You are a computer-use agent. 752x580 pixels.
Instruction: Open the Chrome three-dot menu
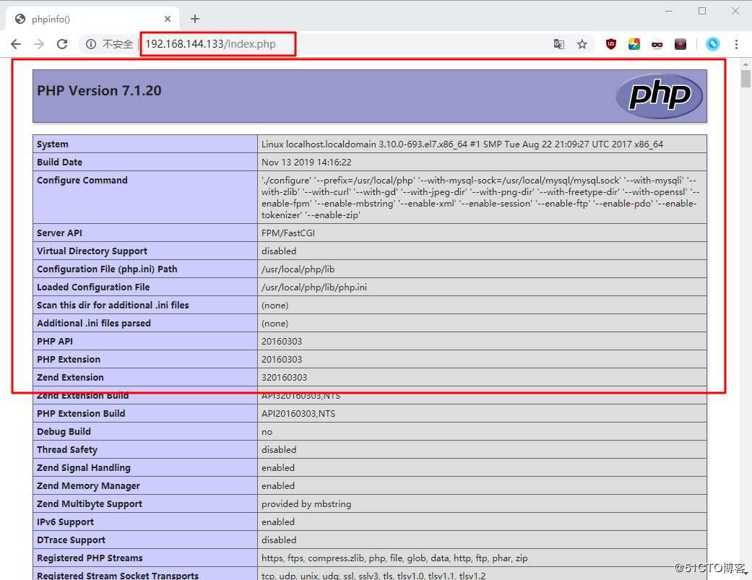coord(736,44)
